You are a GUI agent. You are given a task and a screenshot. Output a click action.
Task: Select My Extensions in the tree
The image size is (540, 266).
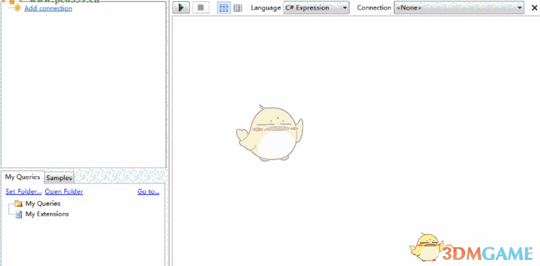(47, 215)
